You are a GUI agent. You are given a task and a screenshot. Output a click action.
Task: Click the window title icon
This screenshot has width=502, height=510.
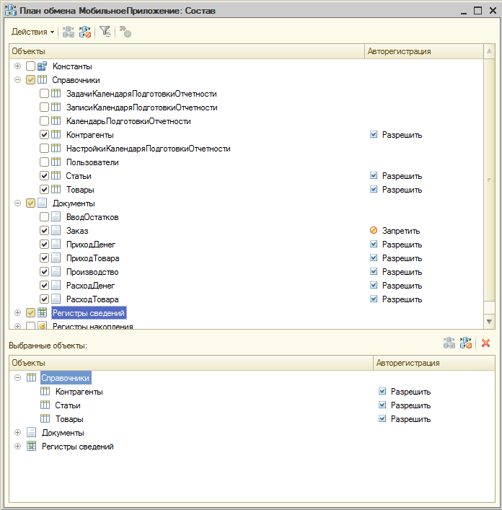click(x=11, y=10)
